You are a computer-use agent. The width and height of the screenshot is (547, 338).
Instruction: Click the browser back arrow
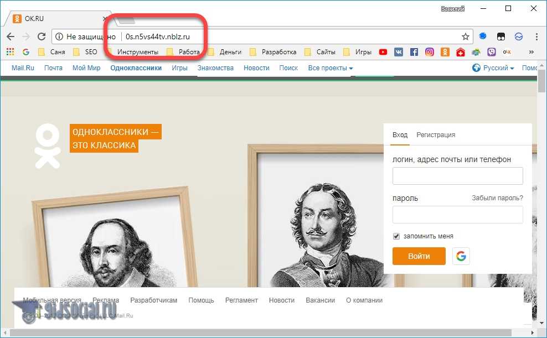(x=10, y=37)
